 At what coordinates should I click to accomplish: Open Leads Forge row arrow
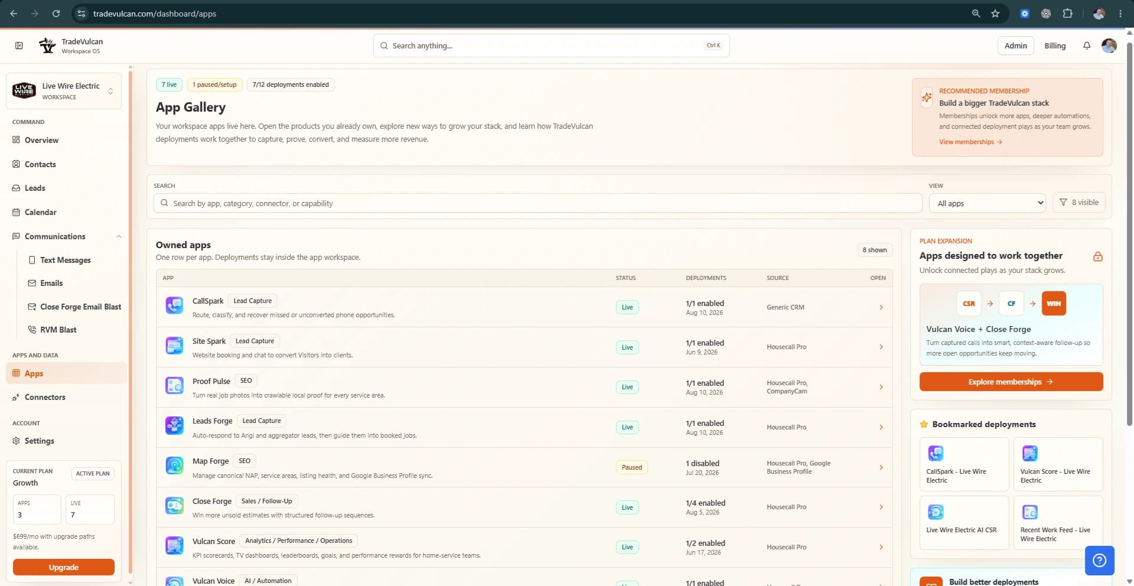(x=881, y=427)
